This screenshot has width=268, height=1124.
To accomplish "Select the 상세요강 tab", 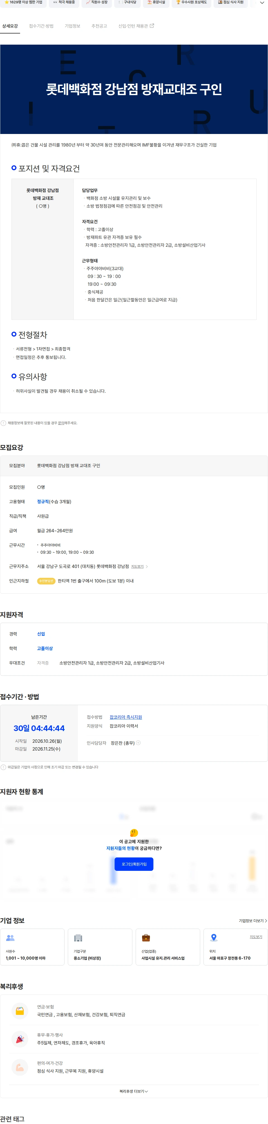I will click(x=10, y=26).
